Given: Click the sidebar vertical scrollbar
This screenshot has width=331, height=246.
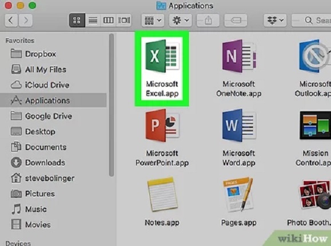Looking at the screenshot, I should click(x=111, y=105).
